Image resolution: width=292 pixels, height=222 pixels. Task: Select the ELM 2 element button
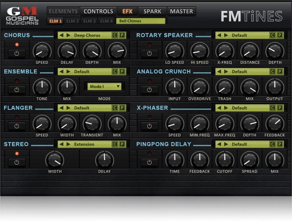click(73, 21)
